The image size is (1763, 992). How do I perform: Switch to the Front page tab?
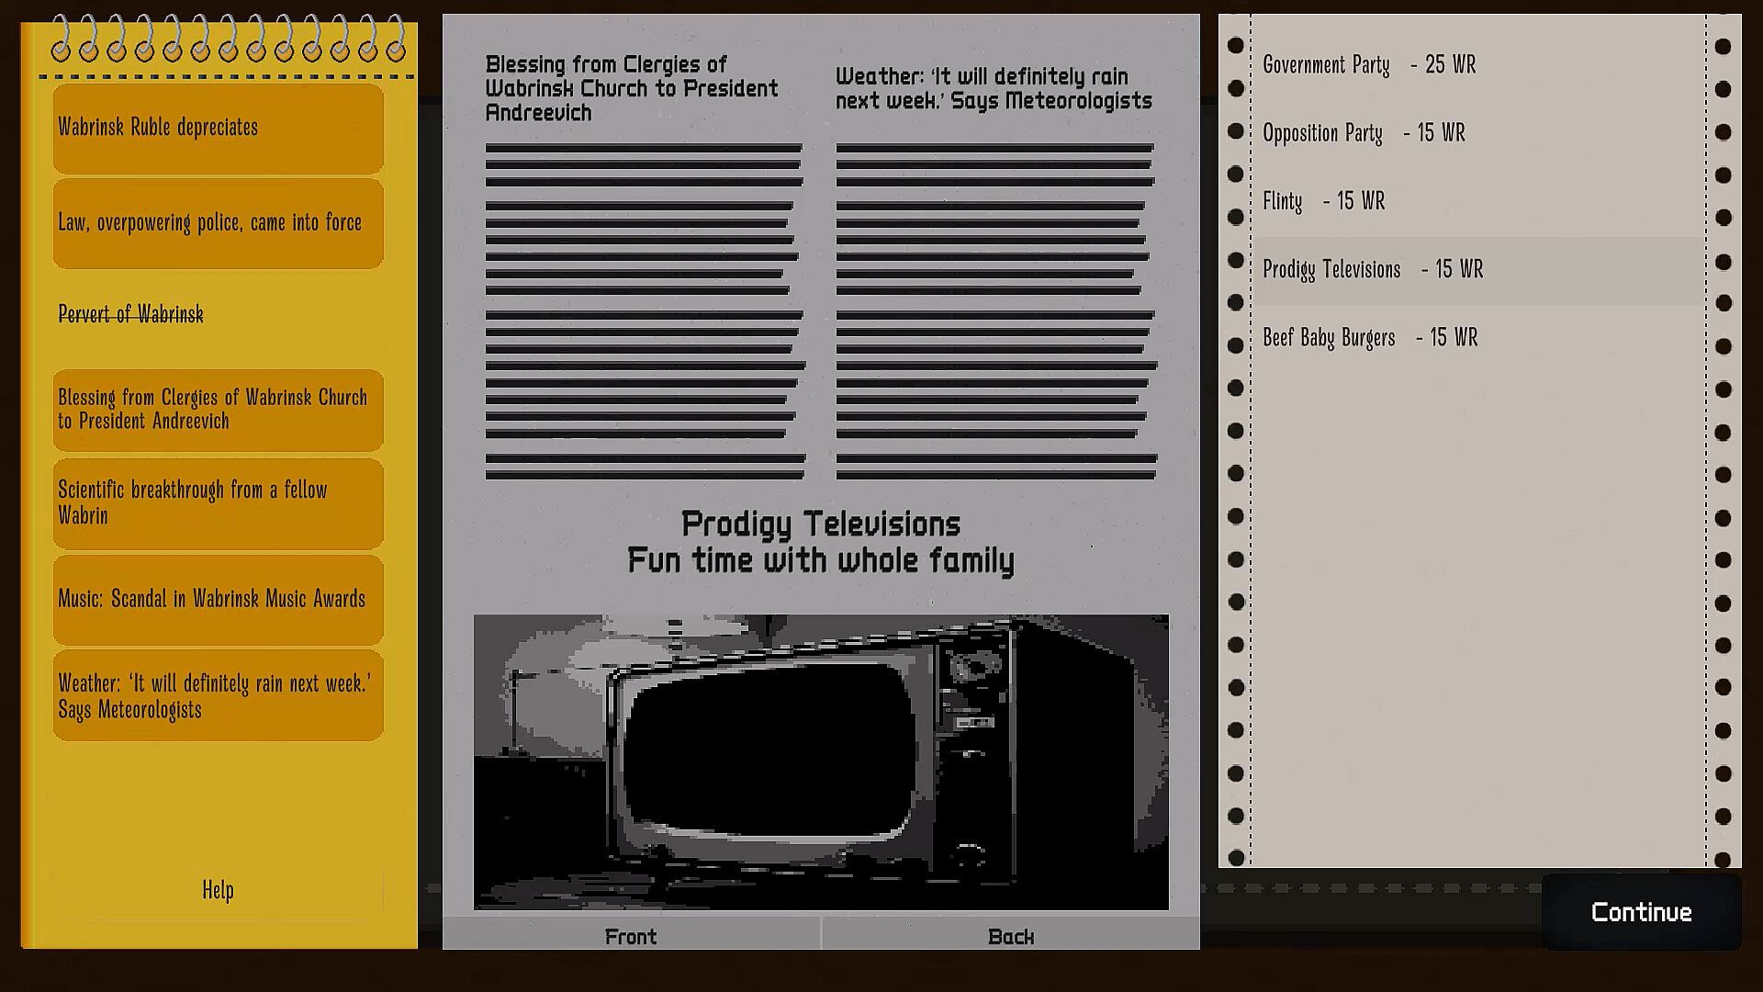[x=631, y=936]
